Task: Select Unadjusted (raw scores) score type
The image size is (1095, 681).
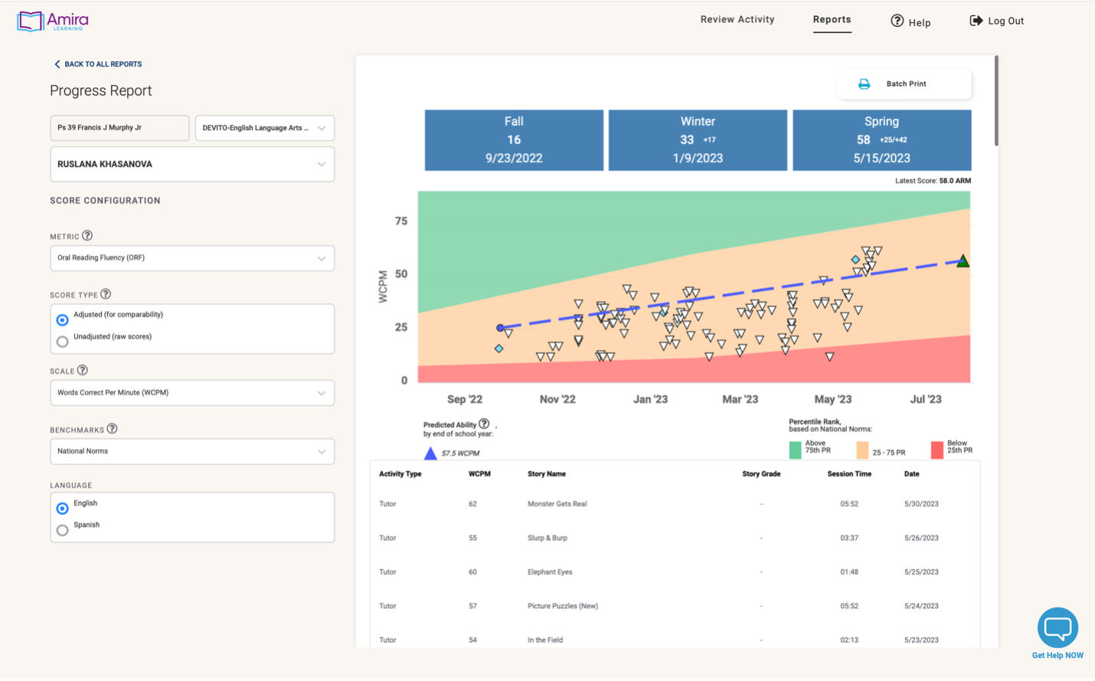Action: pyautogui.click(x=63, y=342)
